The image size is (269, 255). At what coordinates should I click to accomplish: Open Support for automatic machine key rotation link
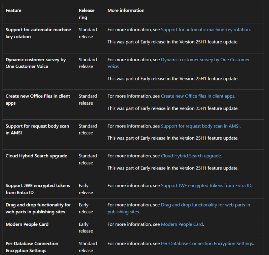[205, 30]
